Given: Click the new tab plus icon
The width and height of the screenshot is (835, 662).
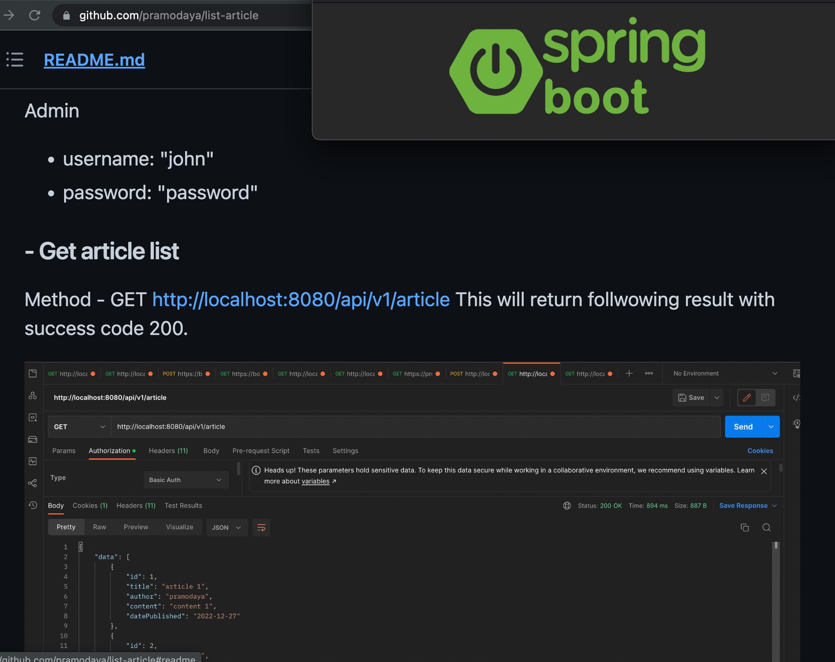Looking at the screenshot, I should (629, 373).
